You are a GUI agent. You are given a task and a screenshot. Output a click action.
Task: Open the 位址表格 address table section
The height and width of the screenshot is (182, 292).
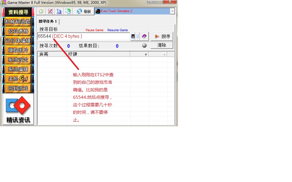(18, 31)
